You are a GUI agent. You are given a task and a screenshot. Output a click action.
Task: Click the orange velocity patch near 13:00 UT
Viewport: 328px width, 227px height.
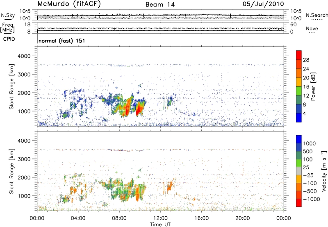(170, 185)
